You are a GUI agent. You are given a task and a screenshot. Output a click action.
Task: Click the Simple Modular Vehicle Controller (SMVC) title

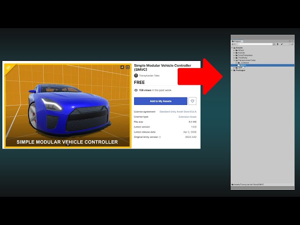[x=163, y=67]
